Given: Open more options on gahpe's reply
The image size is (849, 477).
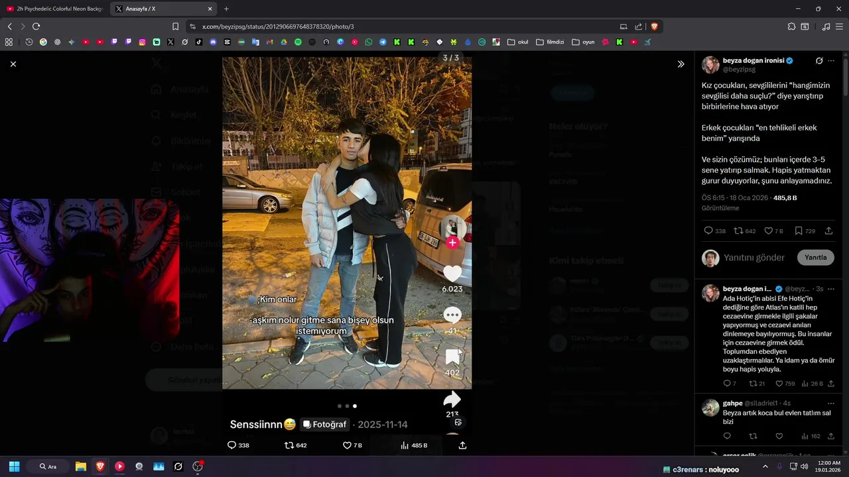Looking at the screenshot, I should (x=831, y=403).
